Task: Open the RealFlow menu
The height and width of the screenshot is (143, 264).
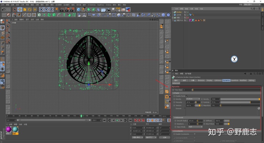Action: [x=101, y=5]
